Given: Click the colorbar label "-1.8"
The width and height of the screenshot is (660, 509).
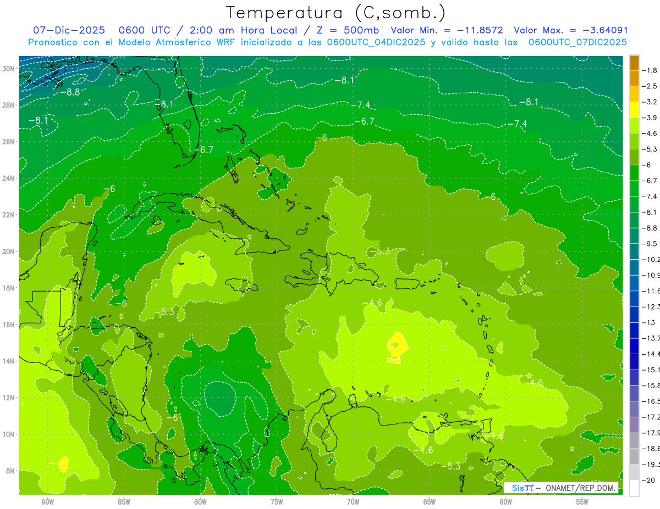Looking at the screenshot, I should tap(651, 70).
